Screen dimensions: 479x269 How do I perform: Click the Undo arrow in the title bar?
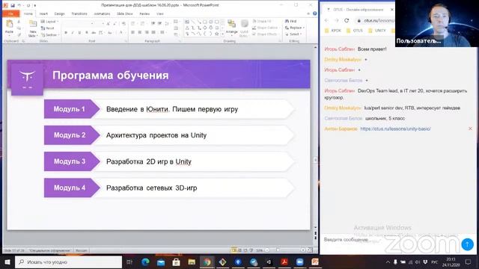pyautogui.click(x=19, y=5)
